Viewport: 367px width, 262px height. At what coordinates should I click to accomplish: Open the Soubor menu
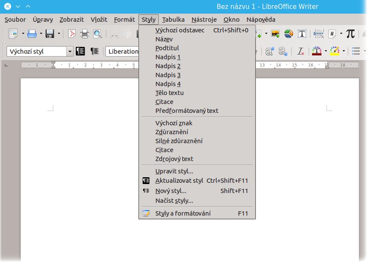click(x=15, y=20)
